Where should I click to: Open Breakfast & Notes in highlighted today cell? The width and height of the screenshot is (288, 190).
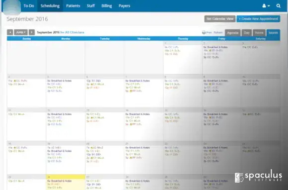[59, 181]
